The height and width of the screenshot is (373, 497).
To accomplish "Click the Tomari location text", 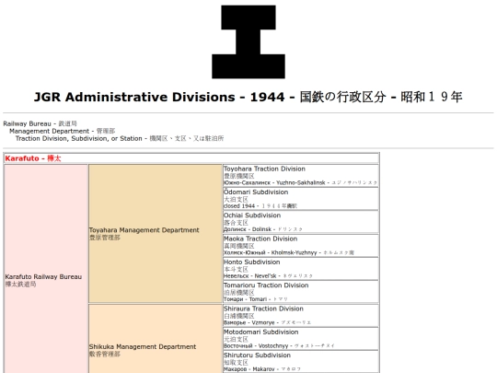I will [256, 299].
